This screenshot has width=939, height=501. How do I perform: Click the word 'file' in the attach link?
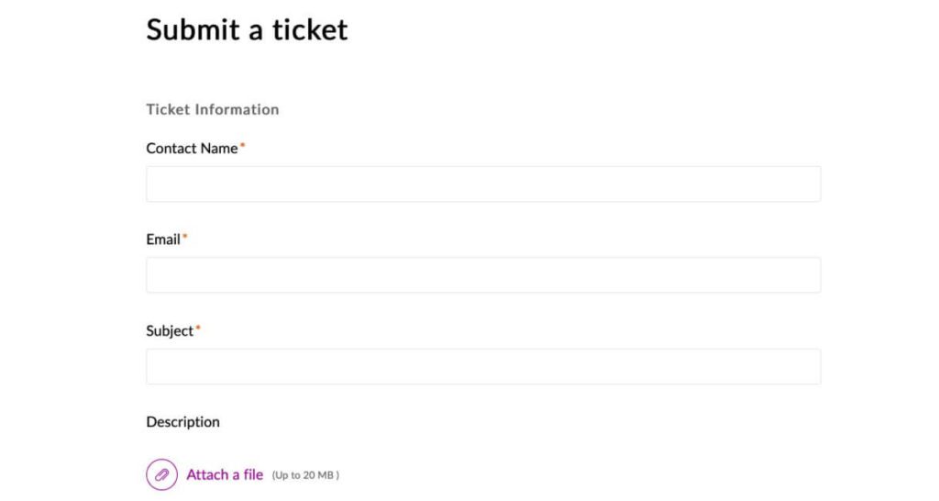pyautogui.click(x=253, y=474)
